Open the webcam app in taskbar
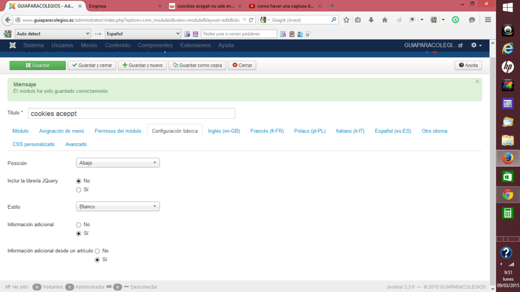Image resolution: width=520 pixels, height=292 pixels. (x=508, y=31)
